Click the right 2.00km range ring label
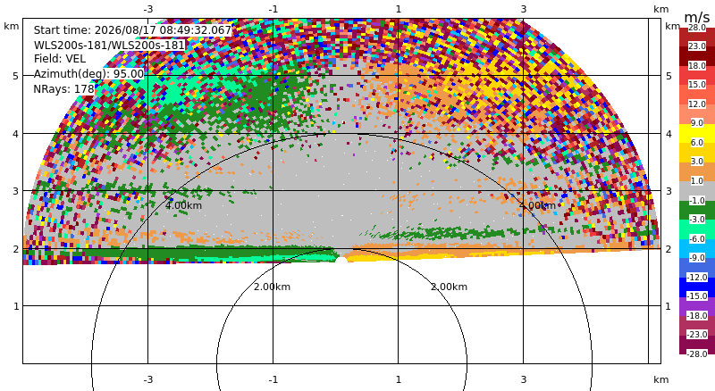Screen dimensions: 715x391 coord(450,287)
